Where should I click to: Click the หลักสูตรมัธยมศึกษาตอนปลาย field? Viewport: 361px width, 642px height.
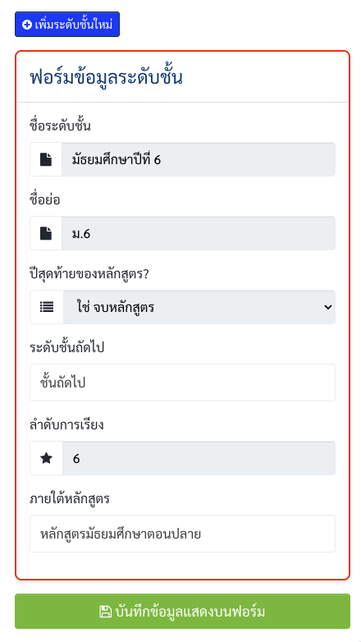coord(182,534)
